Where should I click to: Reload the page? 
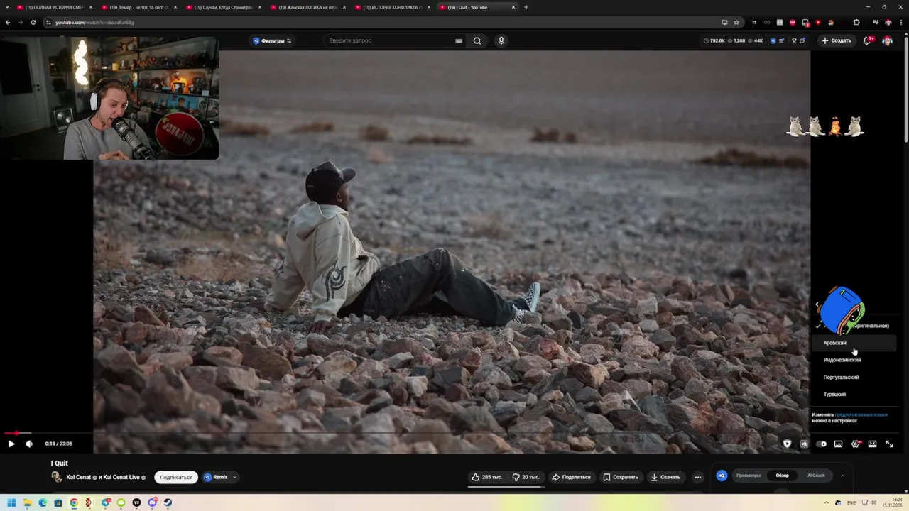point(33,22)
